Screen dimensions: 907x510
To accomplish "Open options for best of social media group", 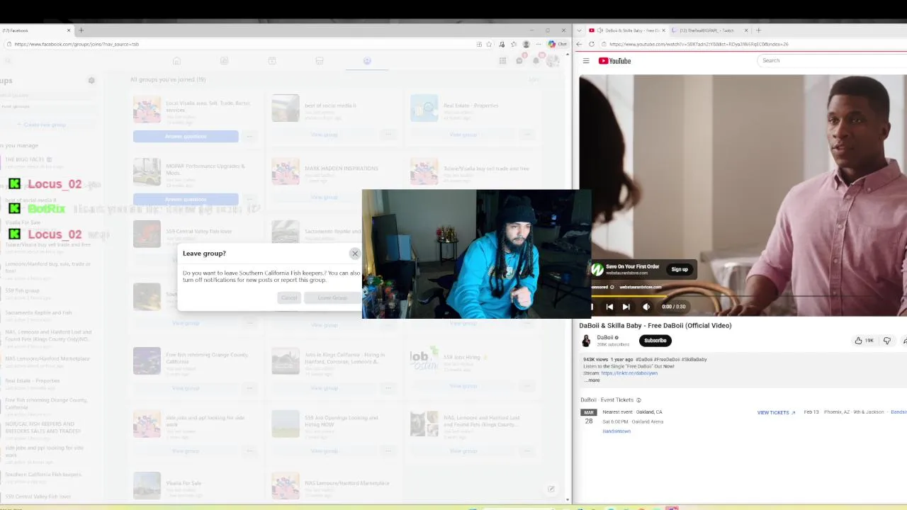I will [388, 135].
